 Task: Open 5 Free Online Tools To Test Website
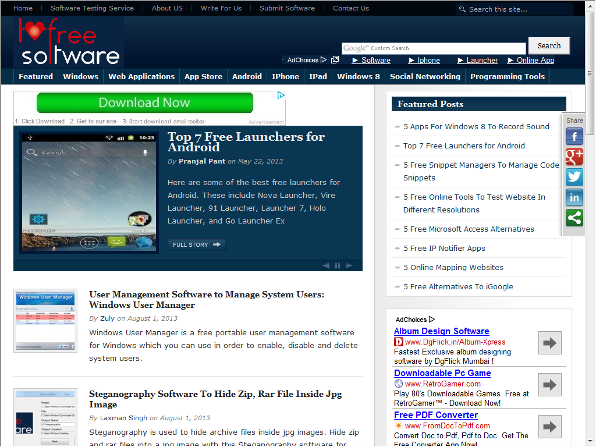474,203
